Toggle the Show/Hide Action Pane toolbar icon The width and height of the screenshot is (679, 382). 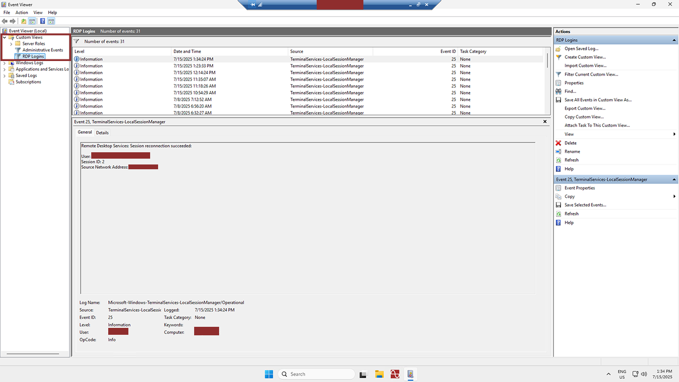pyautogui.click(x=51, y=21)
